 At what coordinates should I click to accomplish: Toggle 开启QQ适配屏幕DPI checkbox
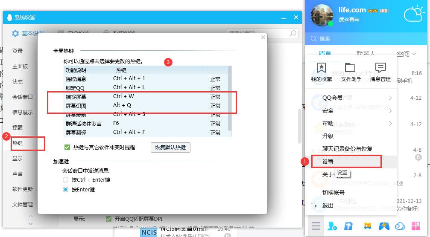(x=108, y=219)
